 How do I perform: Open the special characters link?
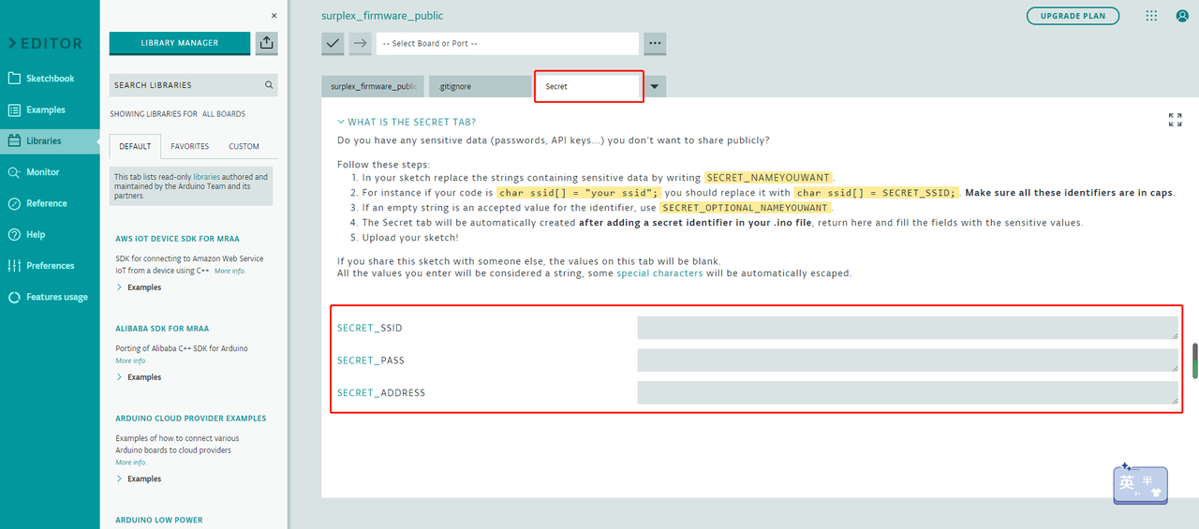(x=659, y=273)
